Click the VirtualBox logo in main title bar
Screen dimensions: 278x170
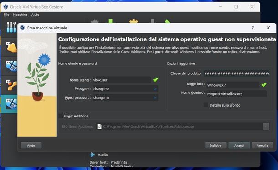pos(5,7)
